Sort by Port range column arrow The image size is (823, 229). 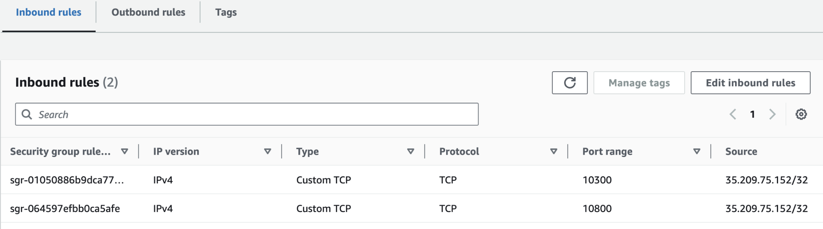tap(697, 151)
